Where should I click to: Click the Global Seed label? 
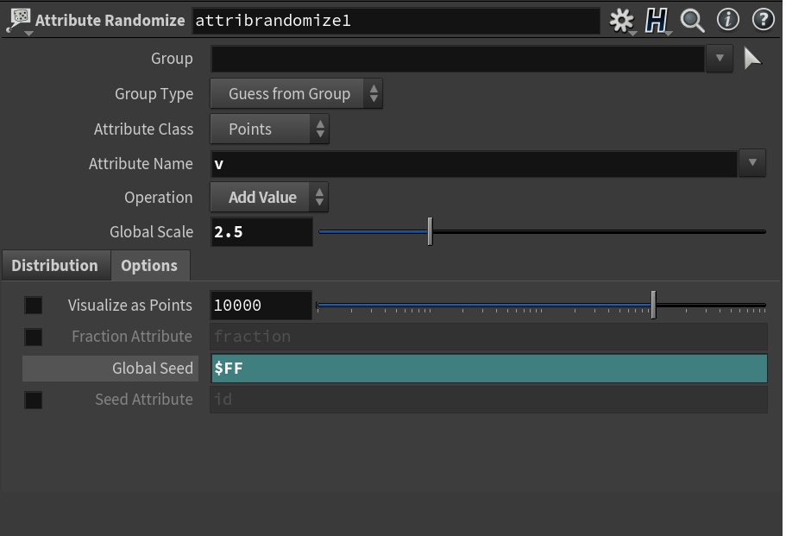(153, 369)
